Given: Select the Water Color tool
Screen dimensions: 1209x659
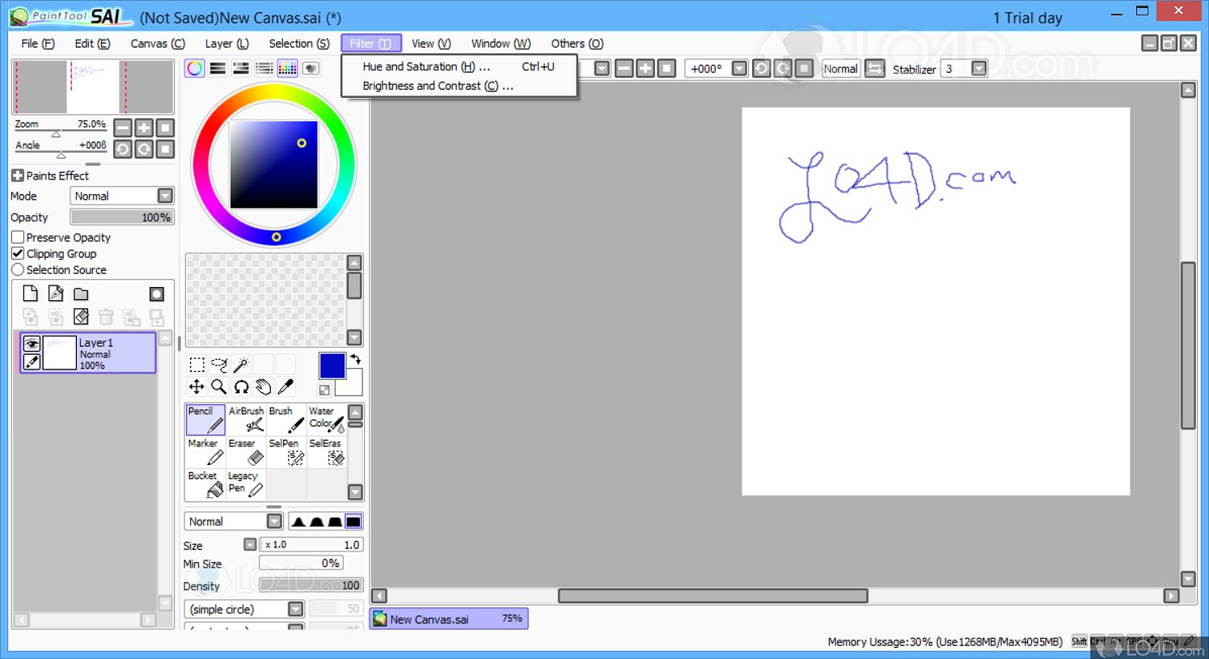Looking at the screenshot, I should (x=326, y=420).
